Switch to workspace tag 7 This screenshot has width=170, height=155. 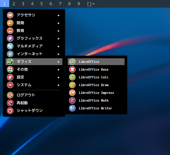point(60,4)
